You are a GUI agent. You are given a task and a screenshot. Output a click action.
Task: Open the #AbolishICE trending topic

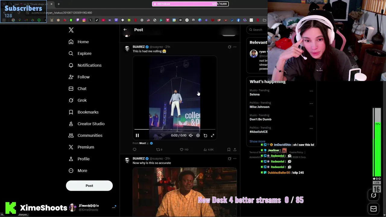pos(259,132)
